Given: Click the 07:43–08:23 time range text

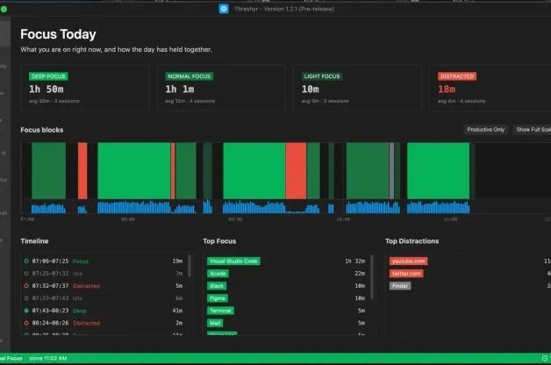Looking at the screenshot, I should (50, 311).
